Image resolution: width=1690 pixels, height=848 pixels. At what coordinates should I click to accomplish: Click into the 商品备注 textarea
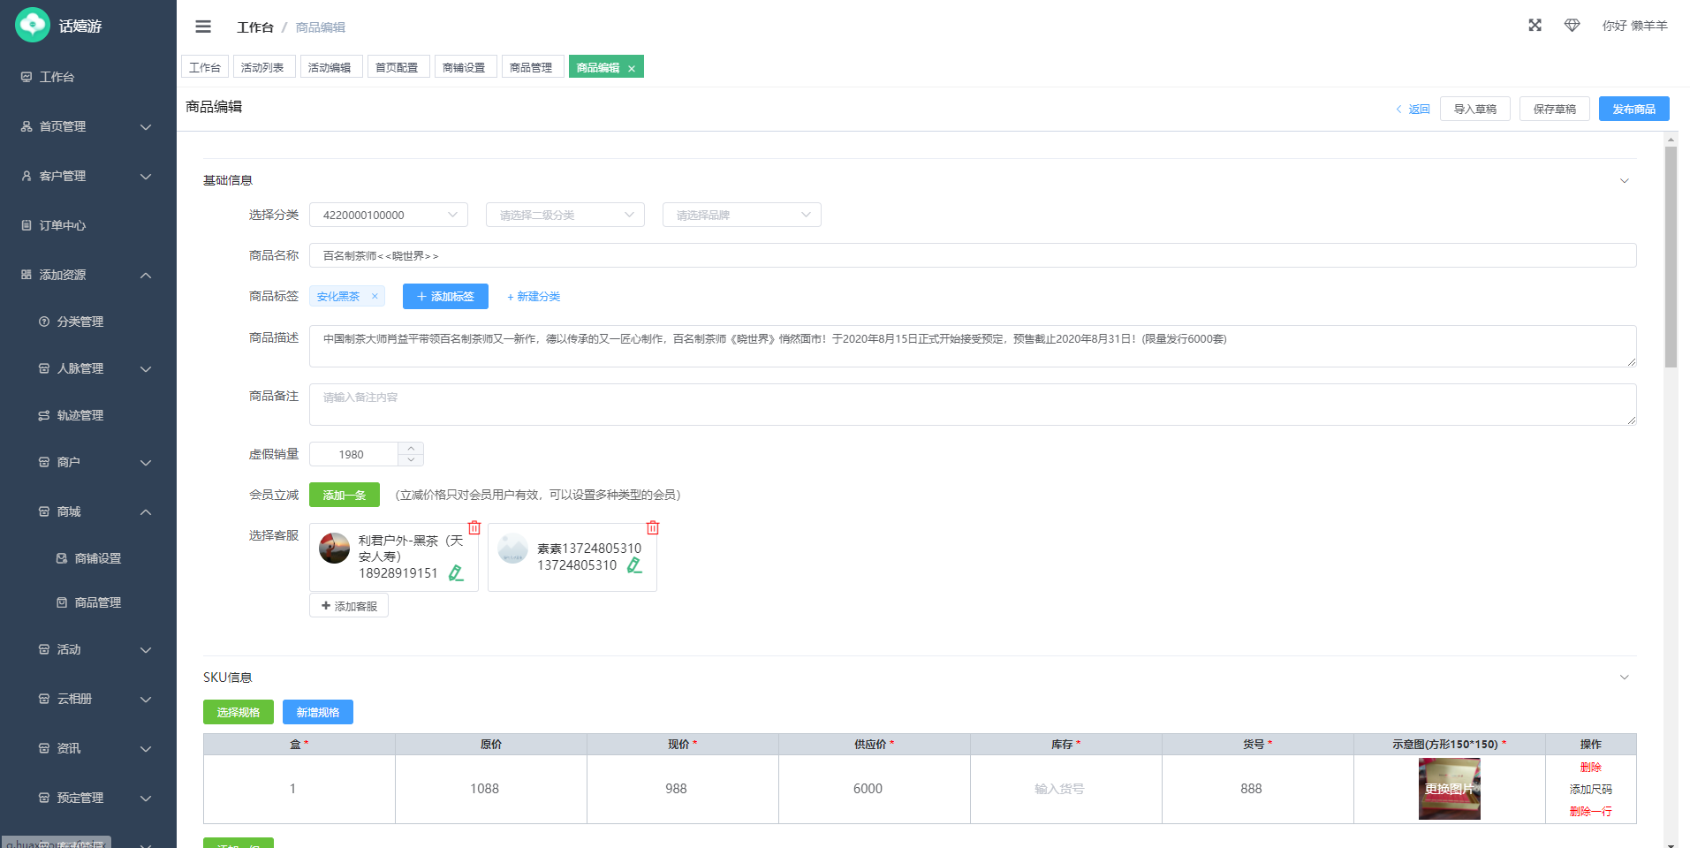point(973,405)
